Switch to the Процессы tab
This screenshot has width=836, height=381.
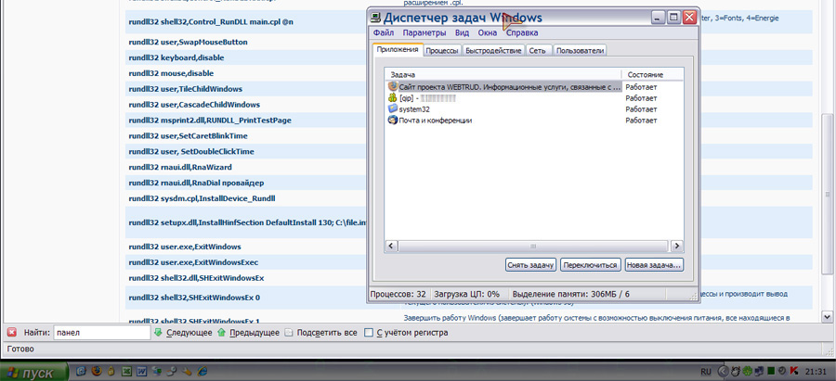(x=442, y=51)
